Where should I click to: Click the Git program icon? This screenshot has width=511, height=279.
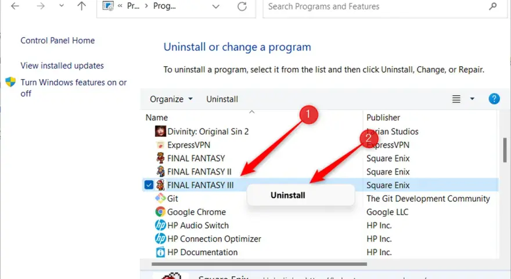(160, 198)
